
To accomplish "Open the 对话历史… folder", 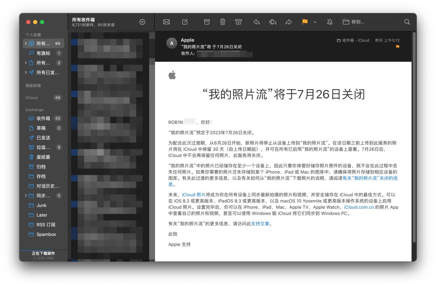I will [43, 186].
